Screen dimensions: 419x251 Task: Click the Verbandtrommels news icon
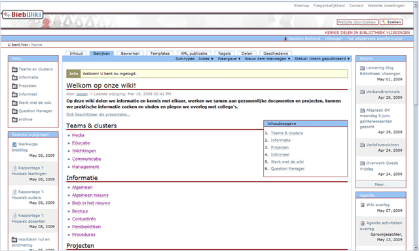coord(362,92)
